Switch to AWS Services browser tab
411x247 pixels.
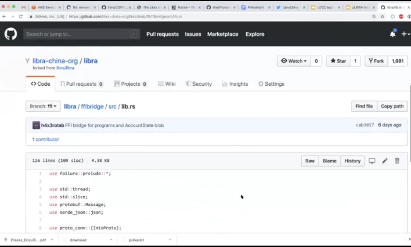click(x=46, y=7)
